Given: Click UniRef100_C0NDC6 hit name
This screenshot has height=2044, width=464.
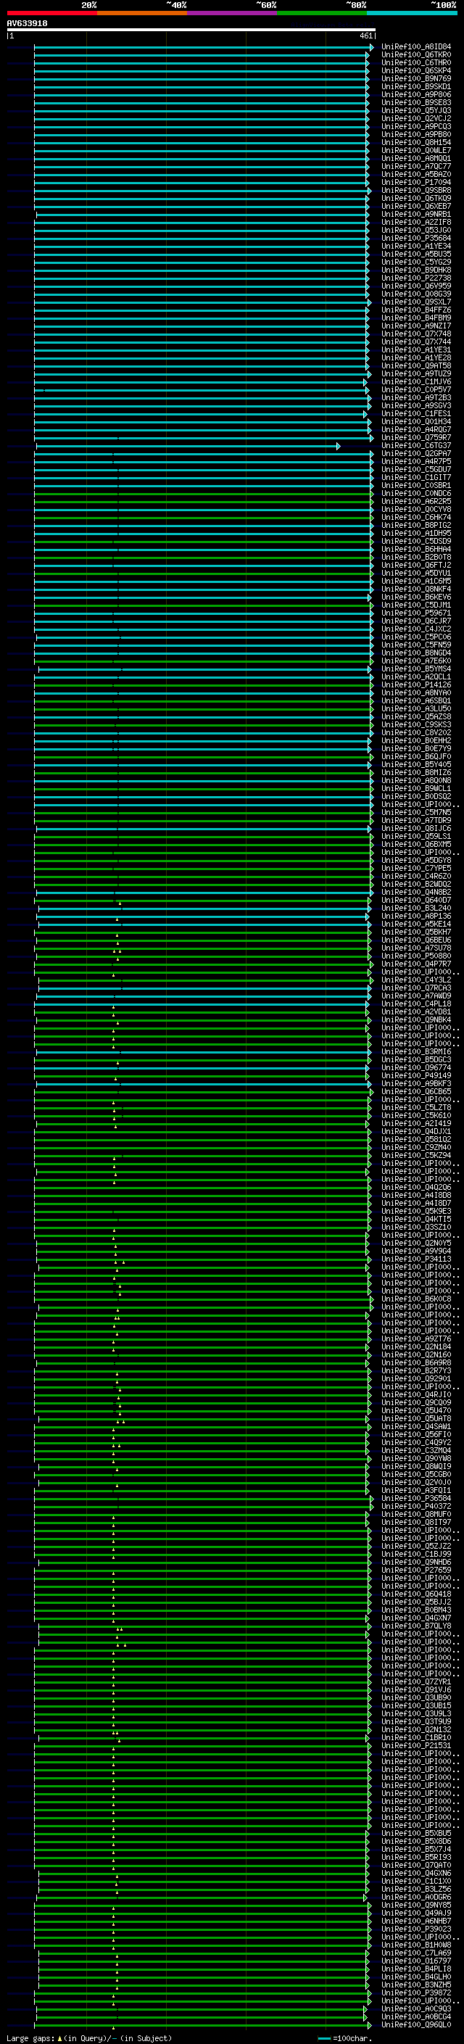Looking at the screenshot, I should click(x=416, y=494).
